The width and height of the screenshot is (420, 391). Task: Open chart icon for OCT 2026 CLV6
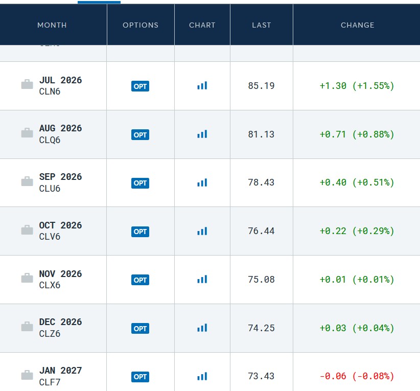pos(202,231)
